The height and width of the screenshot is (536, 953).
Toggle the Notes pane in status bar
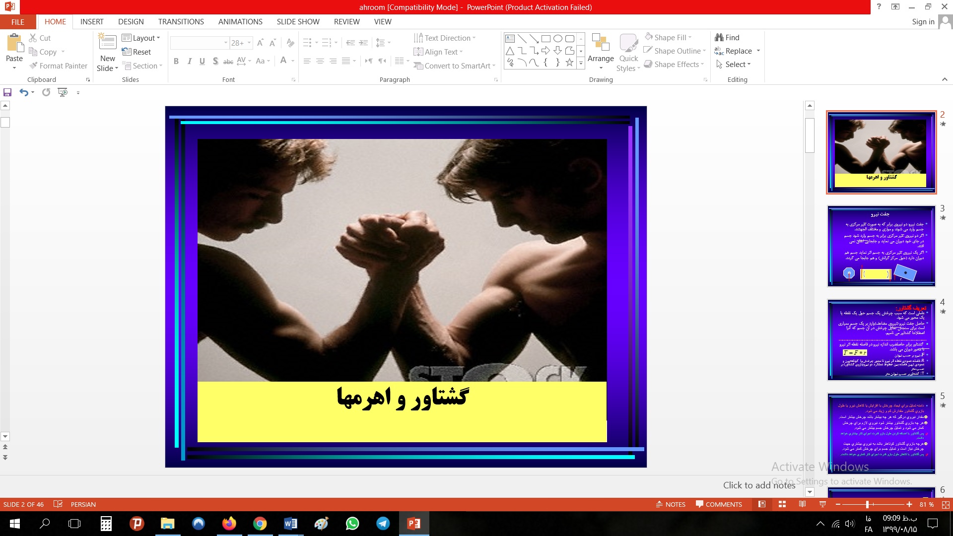click(x=671, y=504)
